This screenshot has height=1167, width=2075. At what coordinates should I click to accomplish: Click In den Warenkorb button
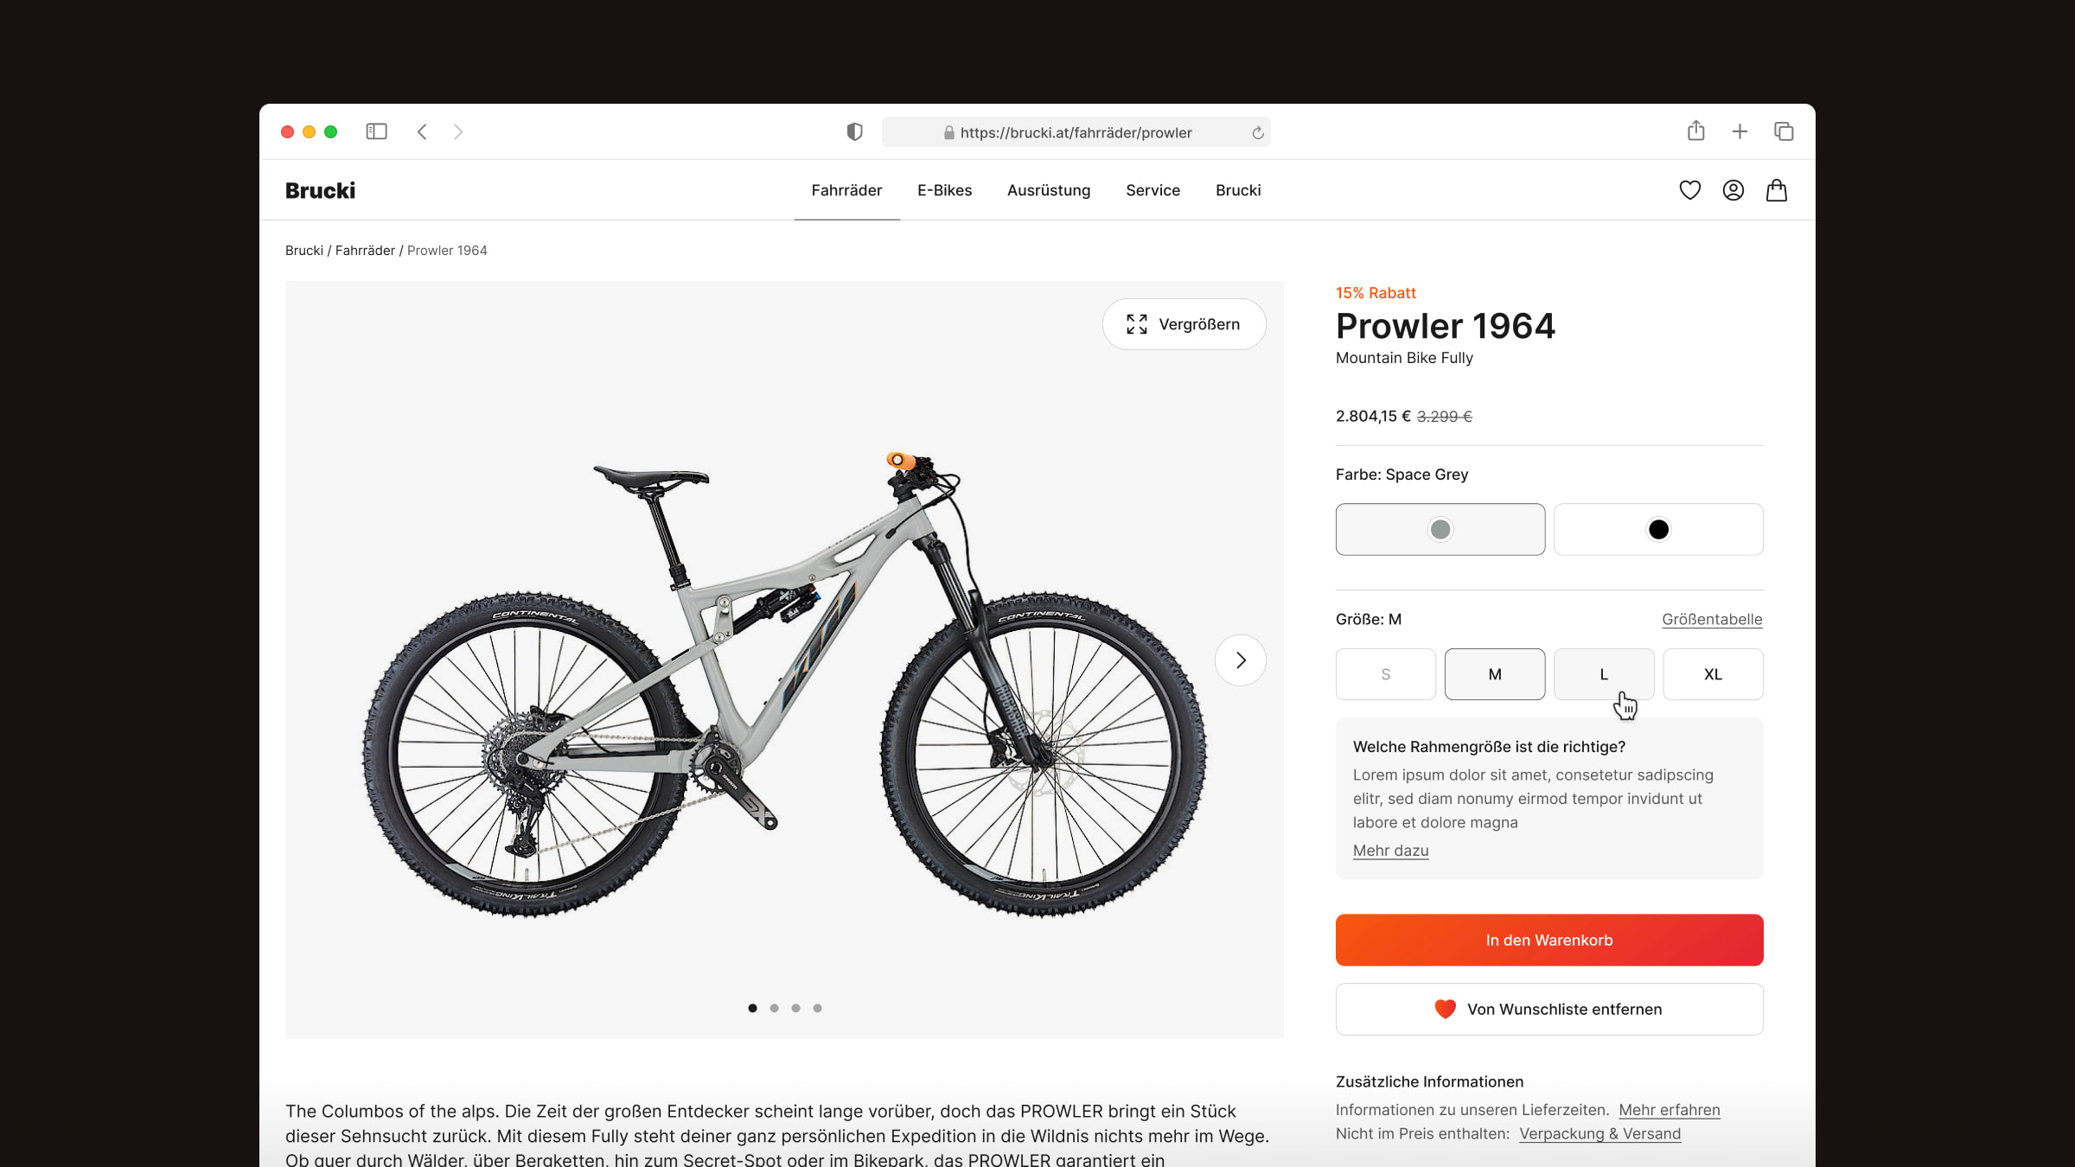(x=1549, y=939)
